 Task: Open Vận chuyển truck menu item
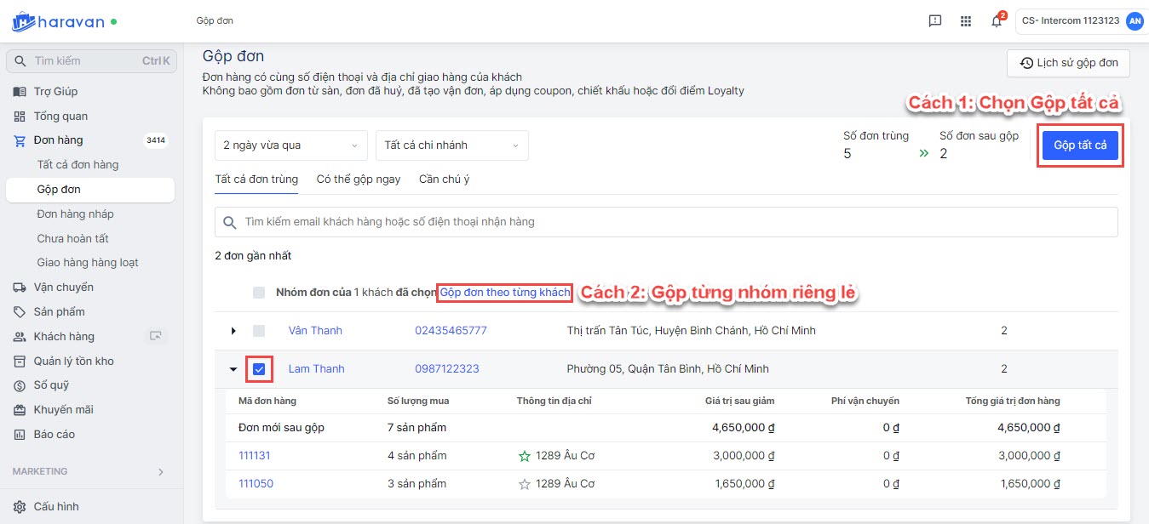(x=63, y=288)
